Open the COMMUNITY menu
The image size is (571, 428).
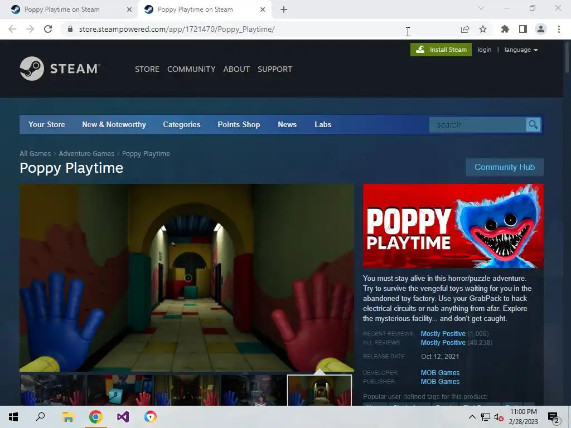click(x=191, y=69)
